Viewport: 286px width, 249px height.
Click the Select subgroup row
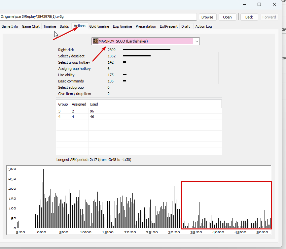tap(136, 87)
